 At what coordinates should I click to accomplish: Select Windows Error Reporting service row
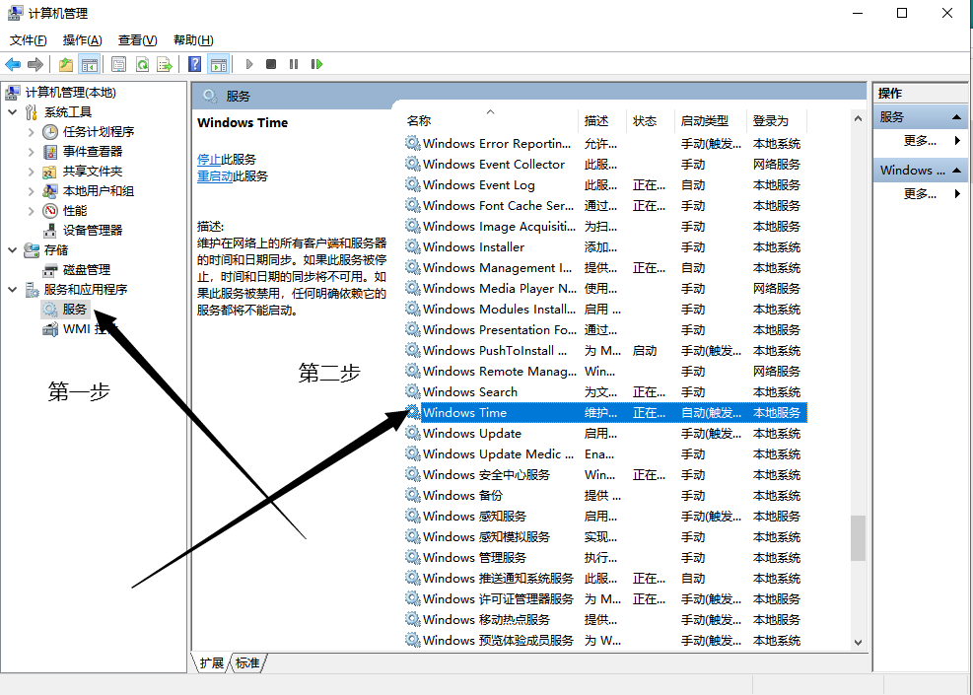(x=605, y=143)
